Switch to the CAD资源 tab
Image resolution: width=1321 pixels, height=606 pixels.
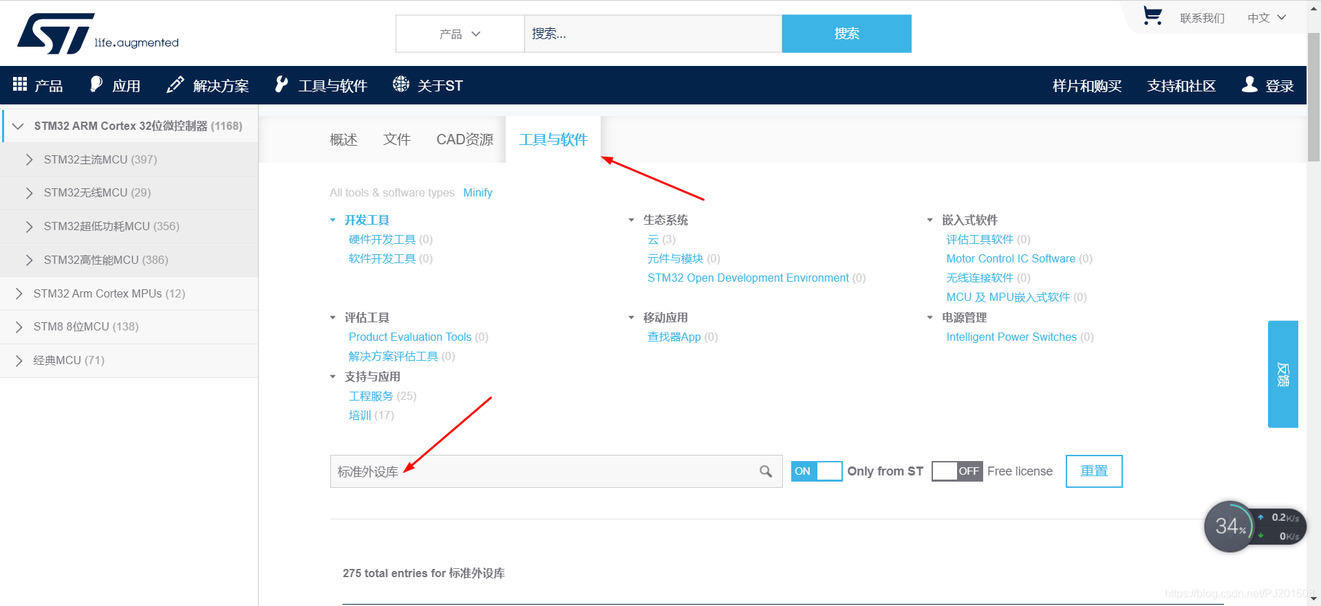coord(465,139)
